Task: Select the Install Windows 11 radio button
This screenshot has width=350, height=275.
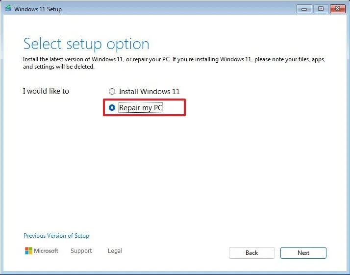Action: point(112,92)
